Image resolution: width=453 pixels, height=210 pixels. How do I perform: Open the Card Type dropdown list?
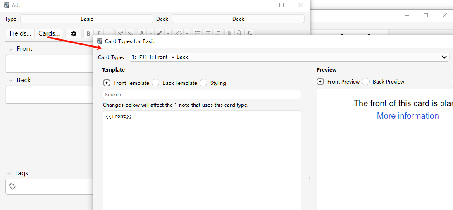click(x=289, y=57)
